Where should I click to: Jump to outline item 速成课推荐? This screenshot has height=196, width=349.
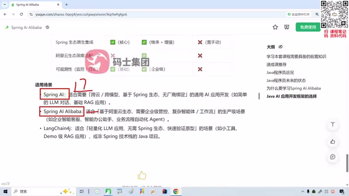point(276,64)
